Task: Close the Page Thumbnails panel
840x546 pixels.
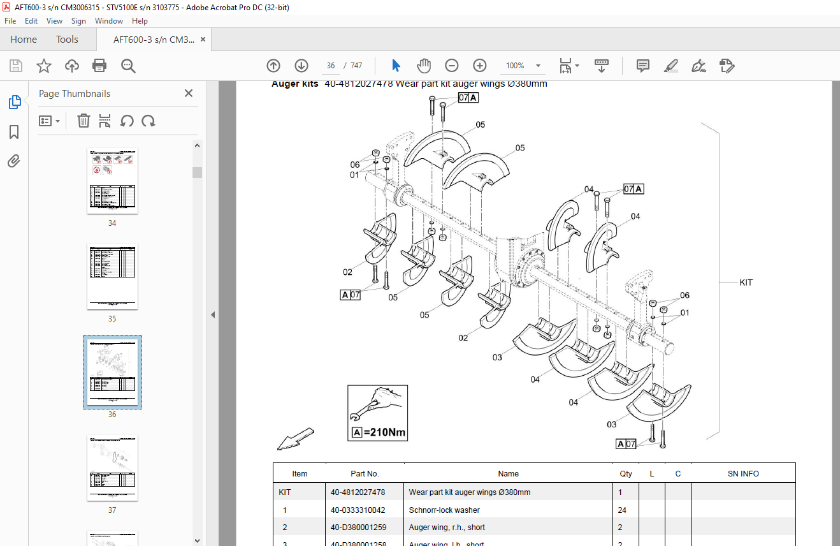Action: pos(189,93)
